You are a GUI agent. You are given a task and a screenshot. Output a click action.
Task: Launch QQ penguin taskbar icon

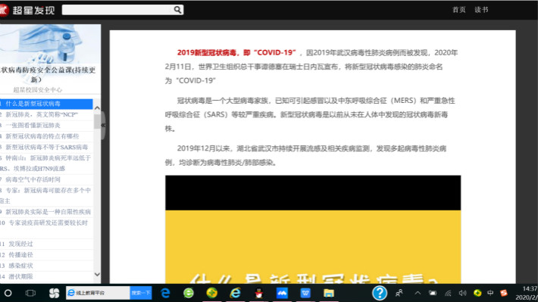258,293
